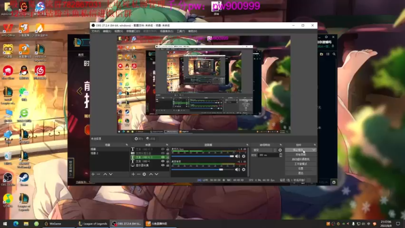The image size is (405, 228).
Task: Pop out the Audio Mixer dock panel
Action: (247, 145)
